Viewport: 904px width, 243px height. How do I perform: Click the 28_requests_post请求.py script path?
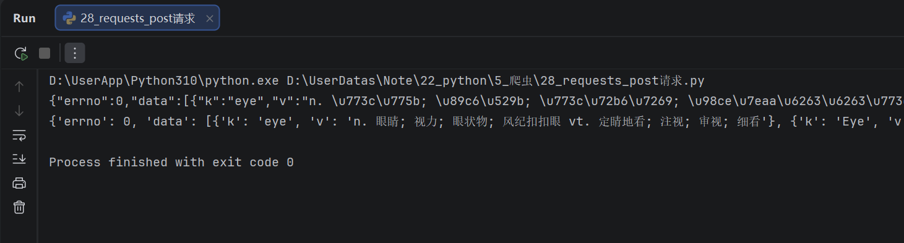[496, 81]
